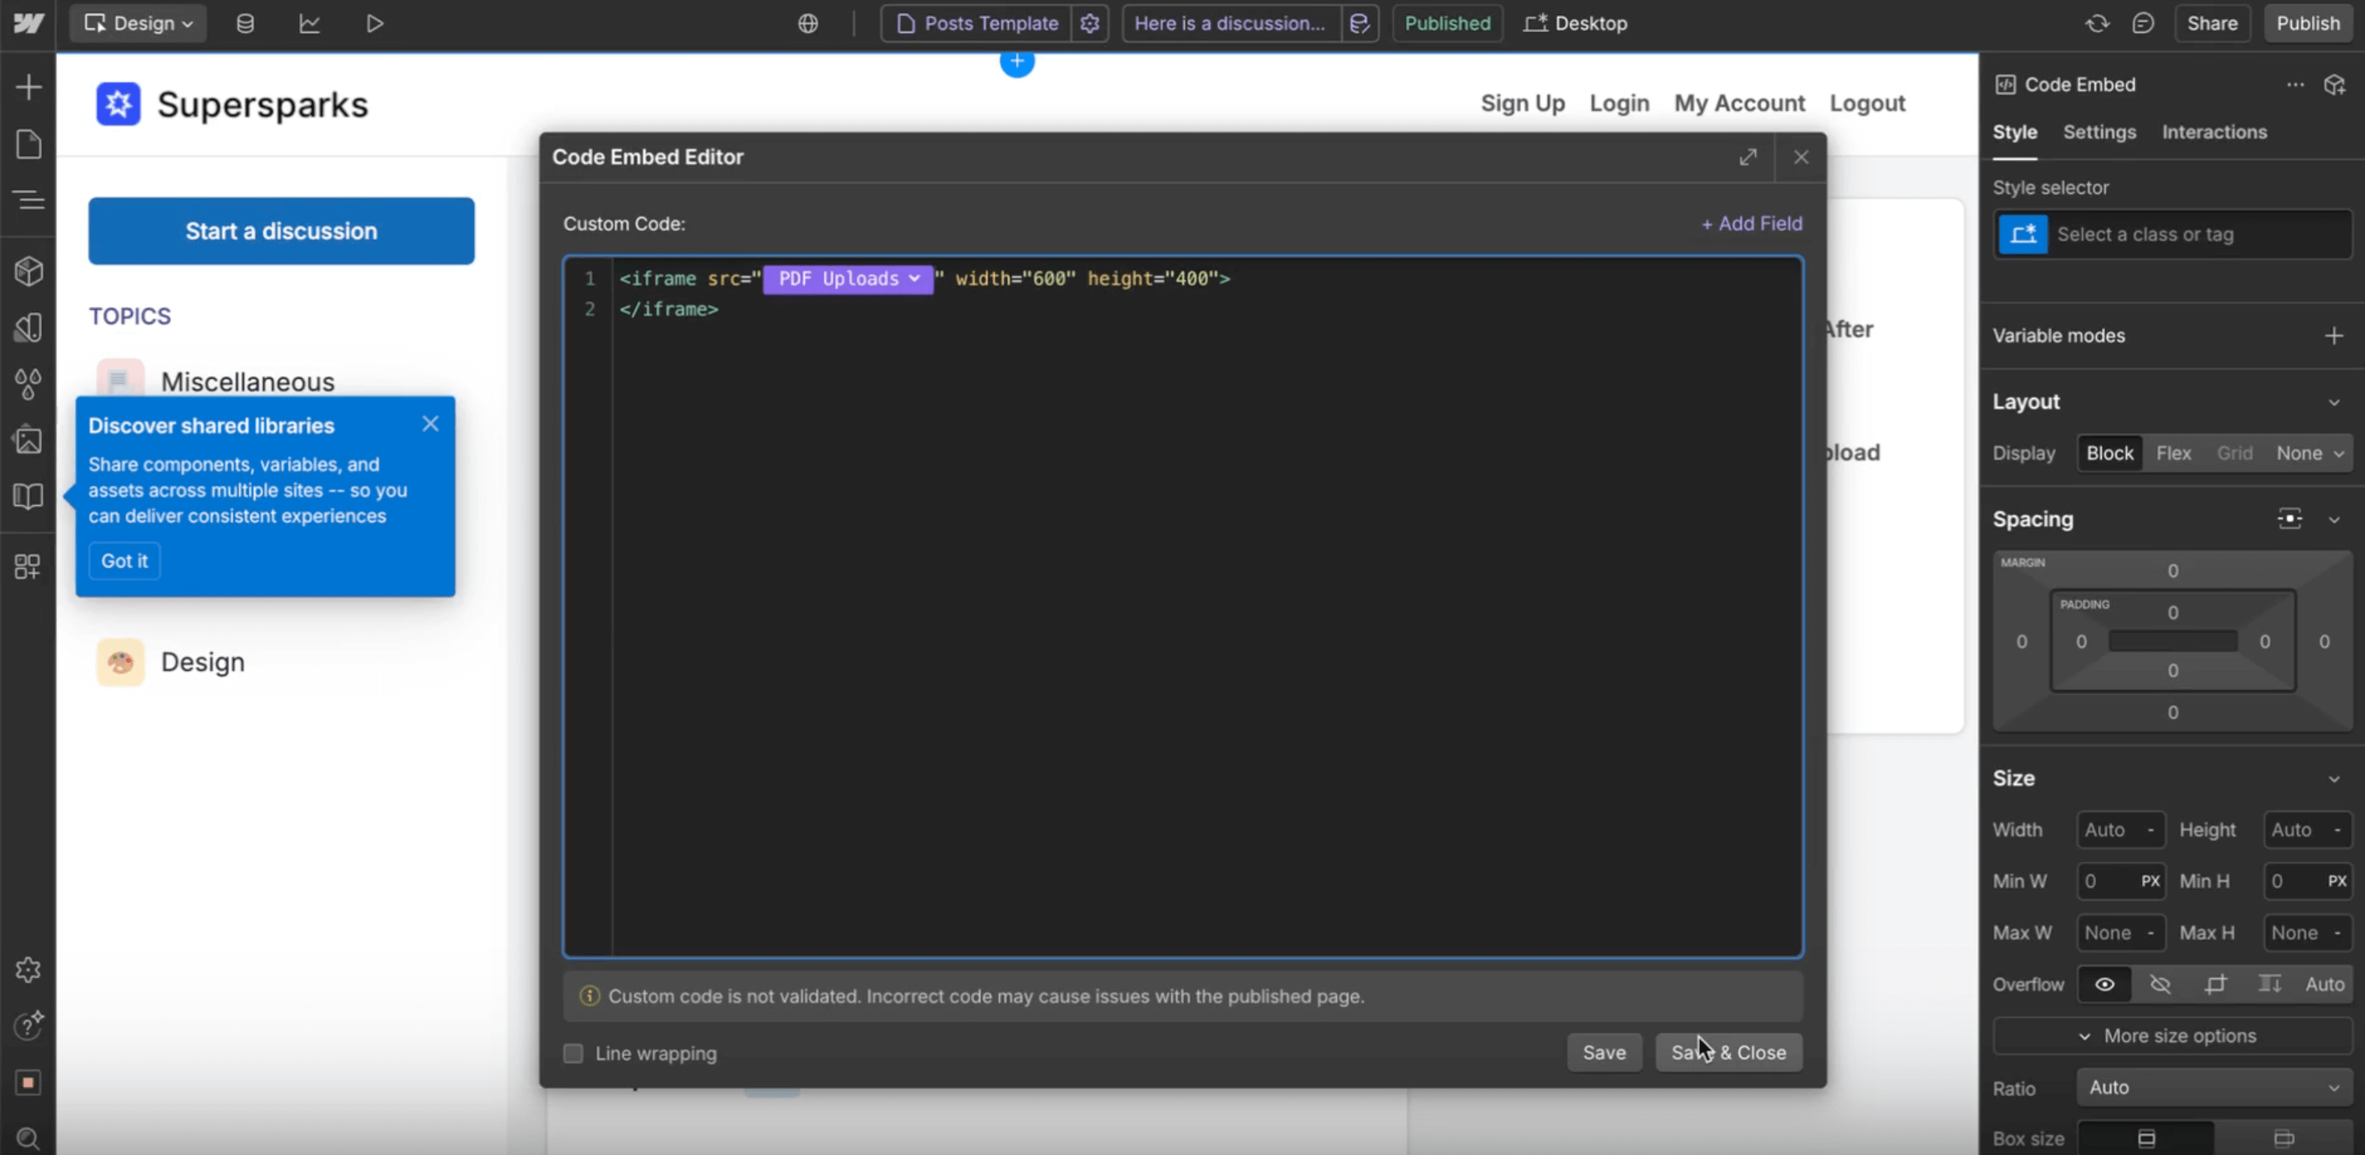Screen dimensions: 2365x1155
Task: Open the Posts Template page selector
Action: click(x=977, y=23)
